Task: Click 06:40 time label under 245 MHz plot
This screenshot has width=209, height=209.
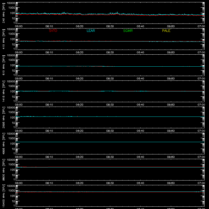Action: pyautogui.click(x=140, y=26)
